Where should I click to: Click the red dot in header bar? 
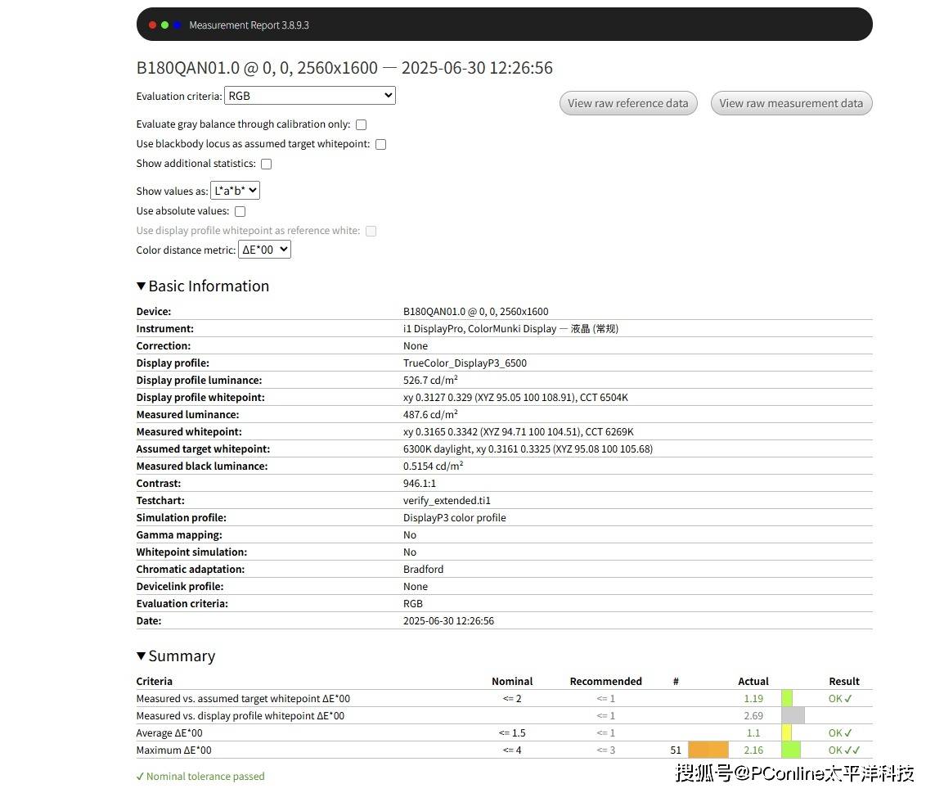click(x=152, y=25)
